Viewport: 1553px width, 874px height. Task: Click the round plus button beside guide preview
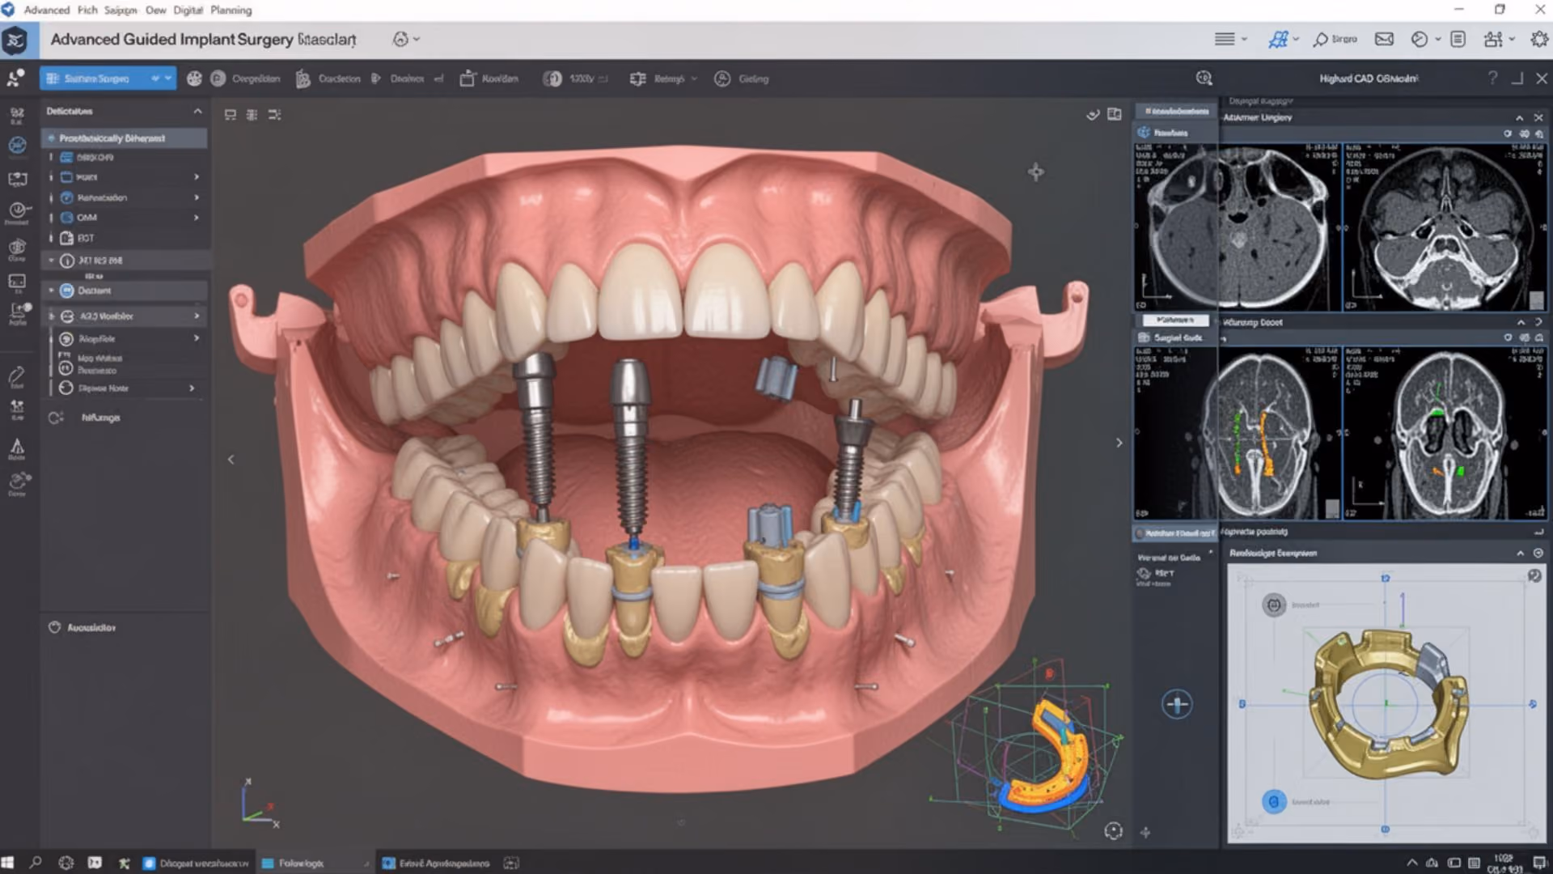[1177, 704]
